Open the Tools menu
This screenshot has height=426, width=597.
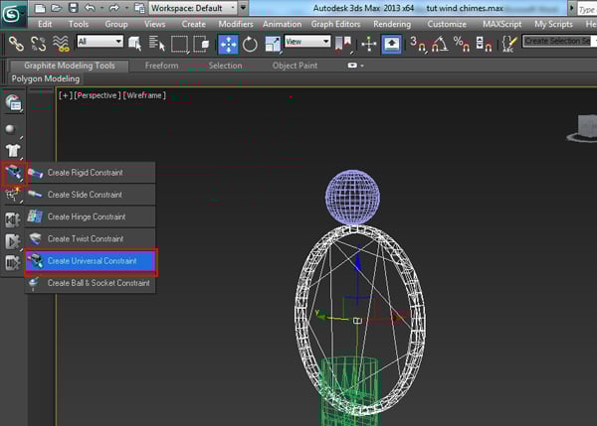click(x=78, y=24)
